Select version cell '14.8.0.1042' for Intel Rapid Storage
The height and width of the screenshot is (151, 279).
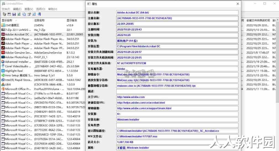click(x=73, y=80)
